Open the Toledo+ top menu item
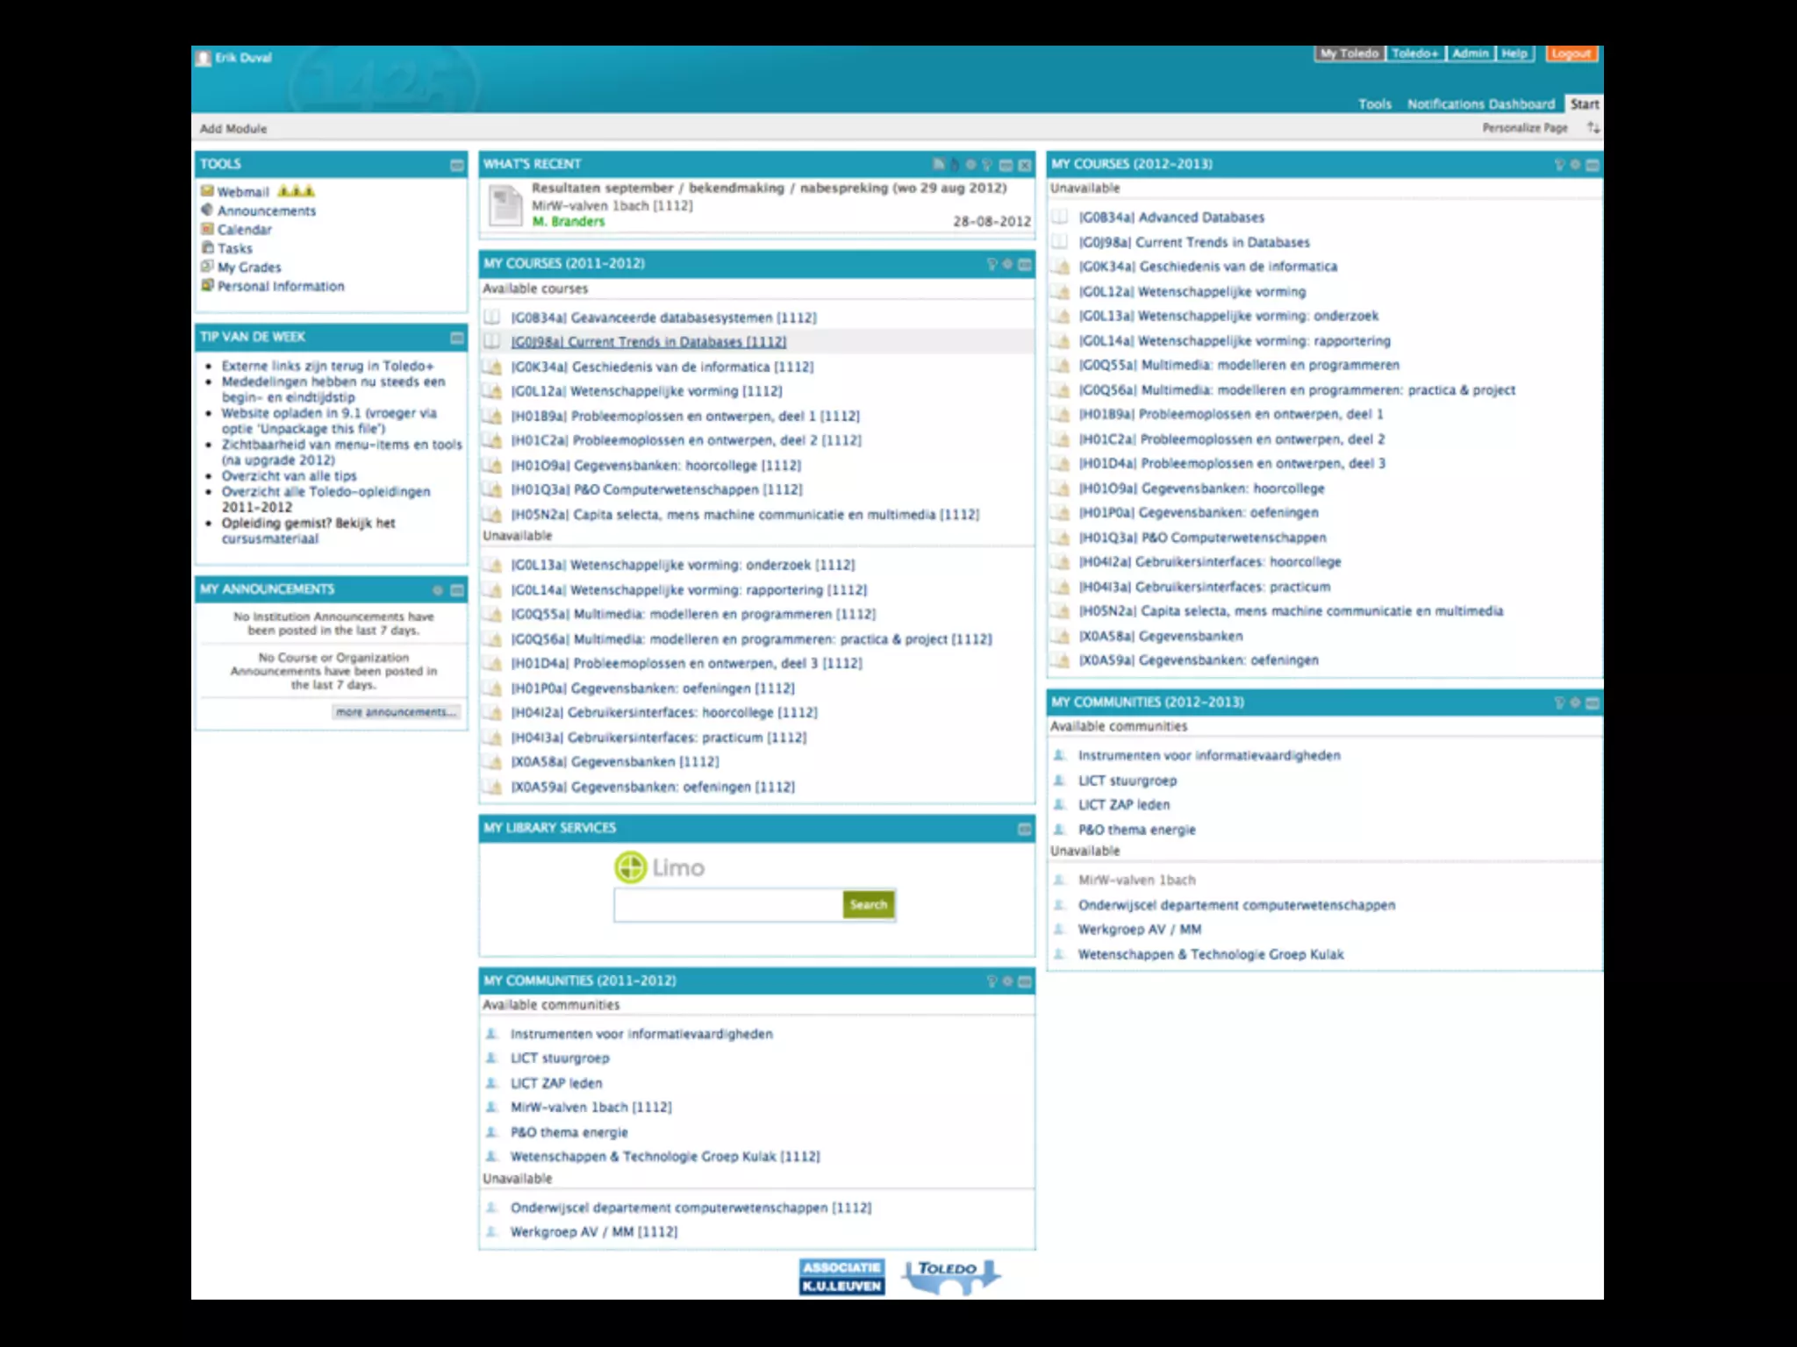1797x1347 pixels. coord(1414,53)
